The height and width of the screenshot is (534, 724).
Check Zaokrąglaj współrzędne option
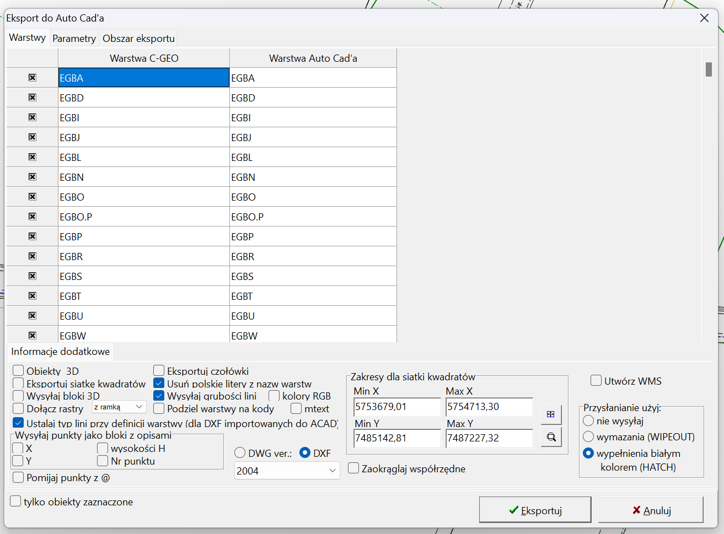click(353, 468)
